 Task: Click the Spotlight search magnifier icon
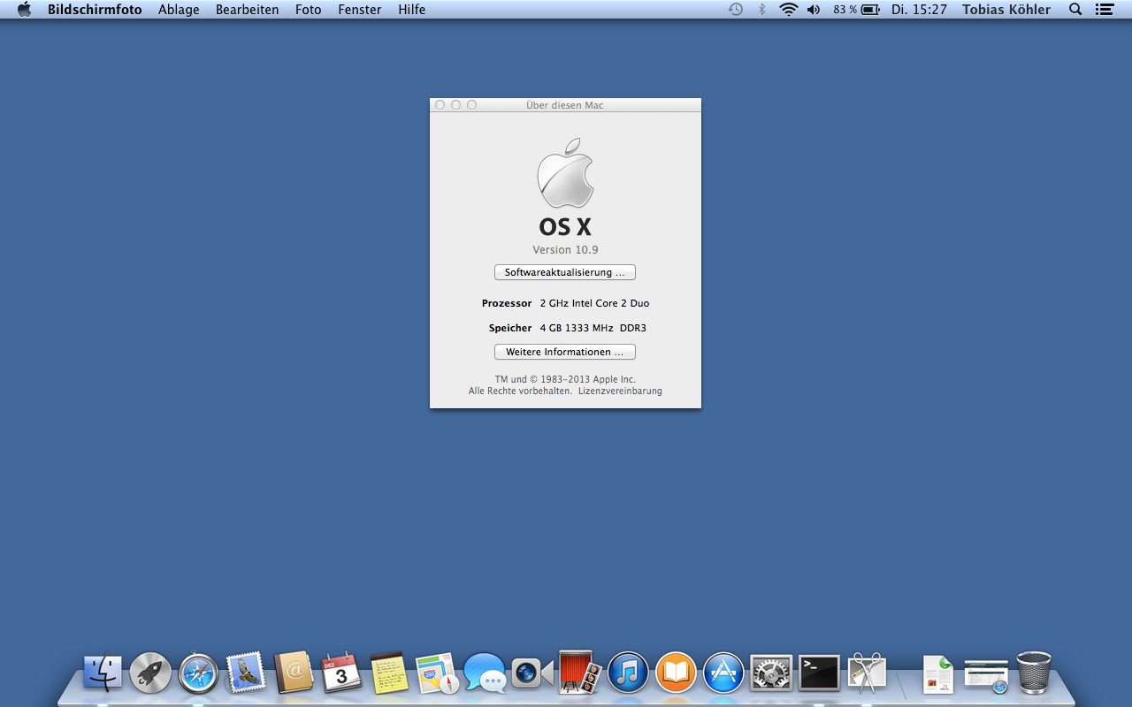(x=1075, y=10)
